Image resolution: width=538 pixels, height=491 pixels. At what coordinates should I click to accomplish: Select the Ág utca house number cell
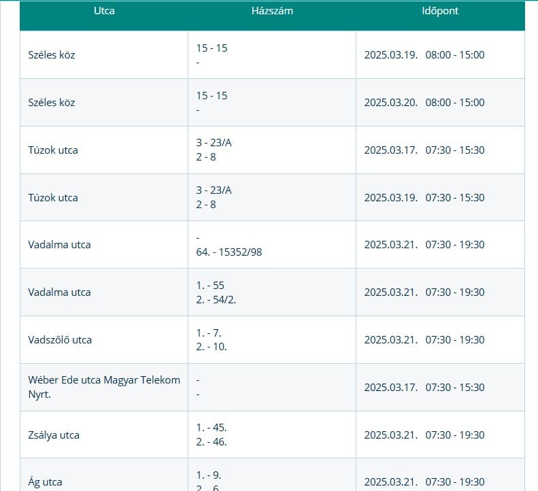[x=209, y=479]
